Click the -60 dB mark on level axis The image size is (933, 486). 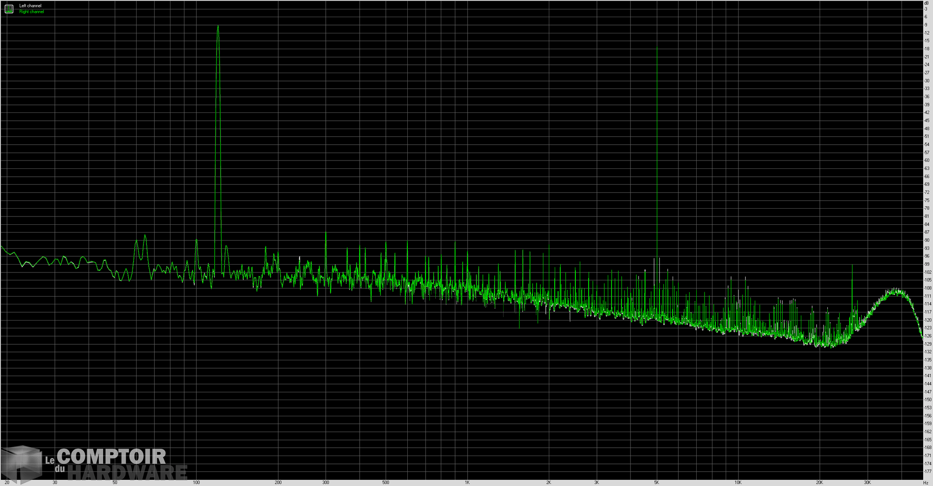coord(927,161)
